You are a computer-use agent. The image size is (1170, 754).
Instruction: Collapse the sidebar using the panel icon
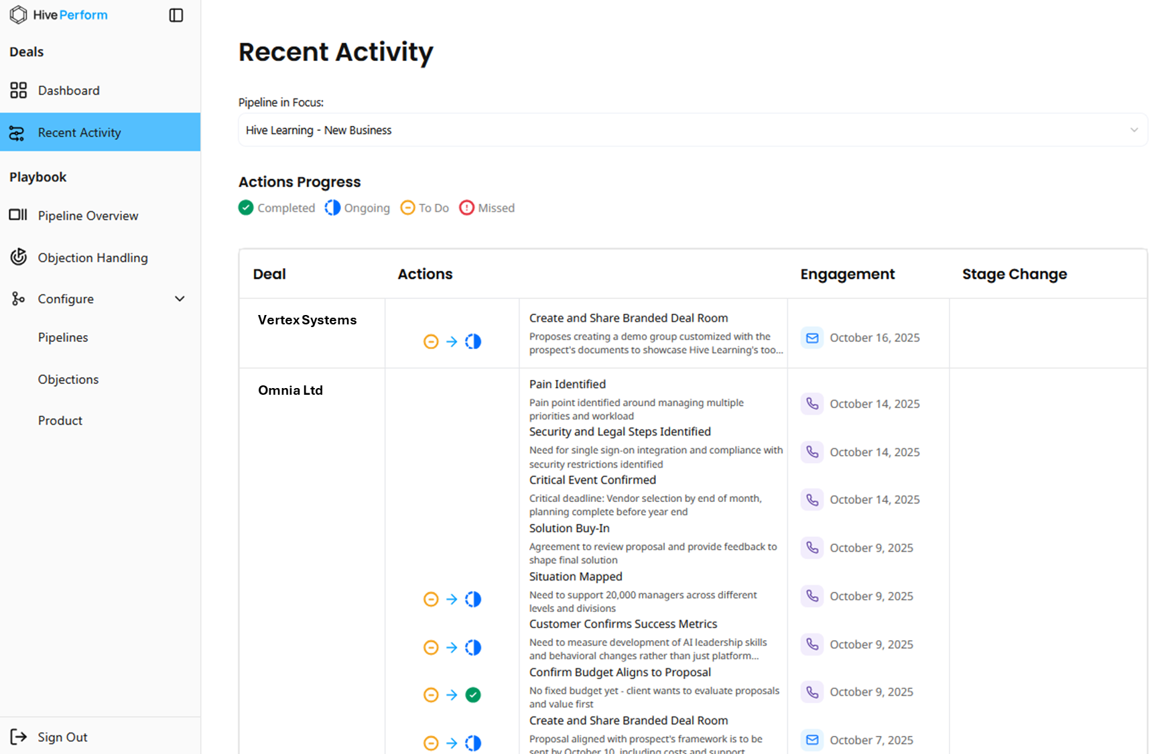176,15
